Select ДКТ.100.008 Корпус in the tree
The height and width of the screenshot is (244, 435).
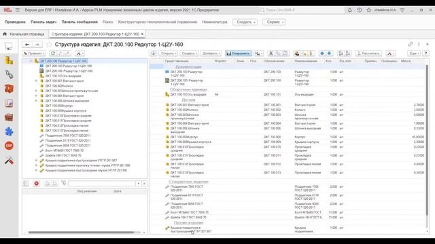[59, 106]
